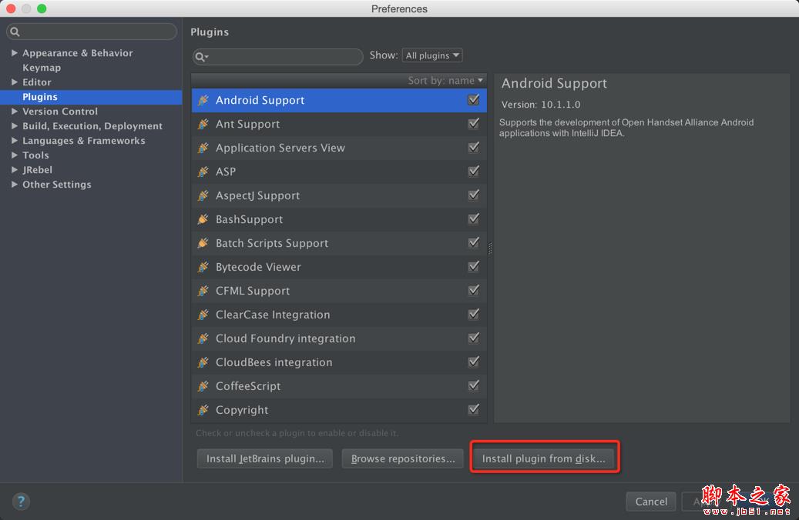799x520 pixels.
Task: Expand the Appearance & Behavior section
Action: [15, 53]
